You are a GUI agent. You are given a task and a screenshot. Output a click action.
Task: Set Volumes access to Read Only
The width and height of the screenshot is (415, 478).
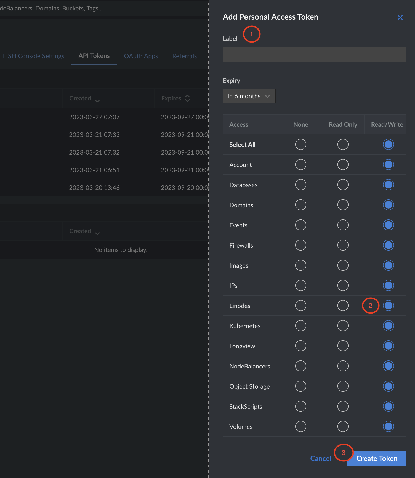343,426
